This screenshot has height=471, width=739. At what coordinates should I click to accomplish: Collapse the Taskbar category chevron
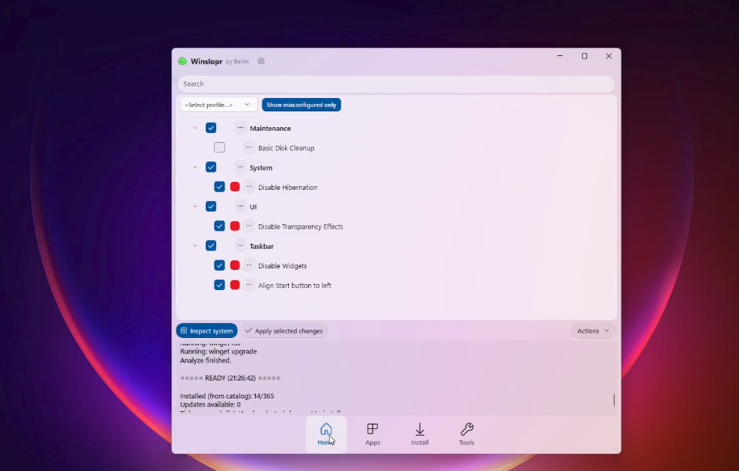[x=195, y=246]
